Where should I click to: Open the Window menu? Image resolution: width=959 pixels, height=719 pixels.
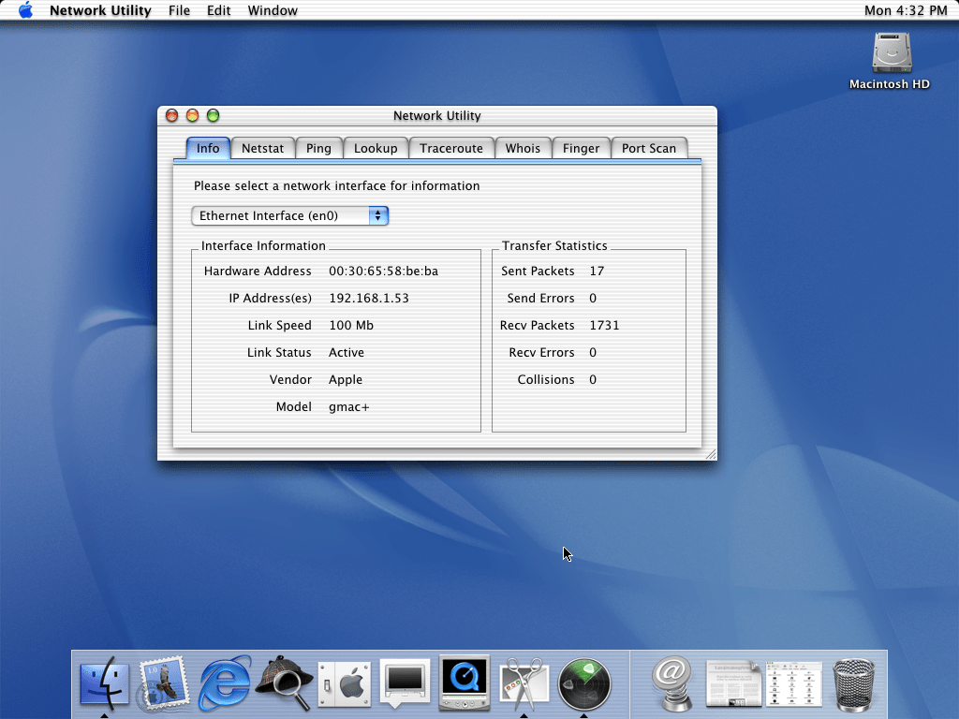pos(273,10)
